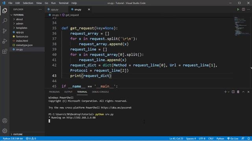Expand the about folder
This screenshot has width=252, height=141.
click(27, 19)
